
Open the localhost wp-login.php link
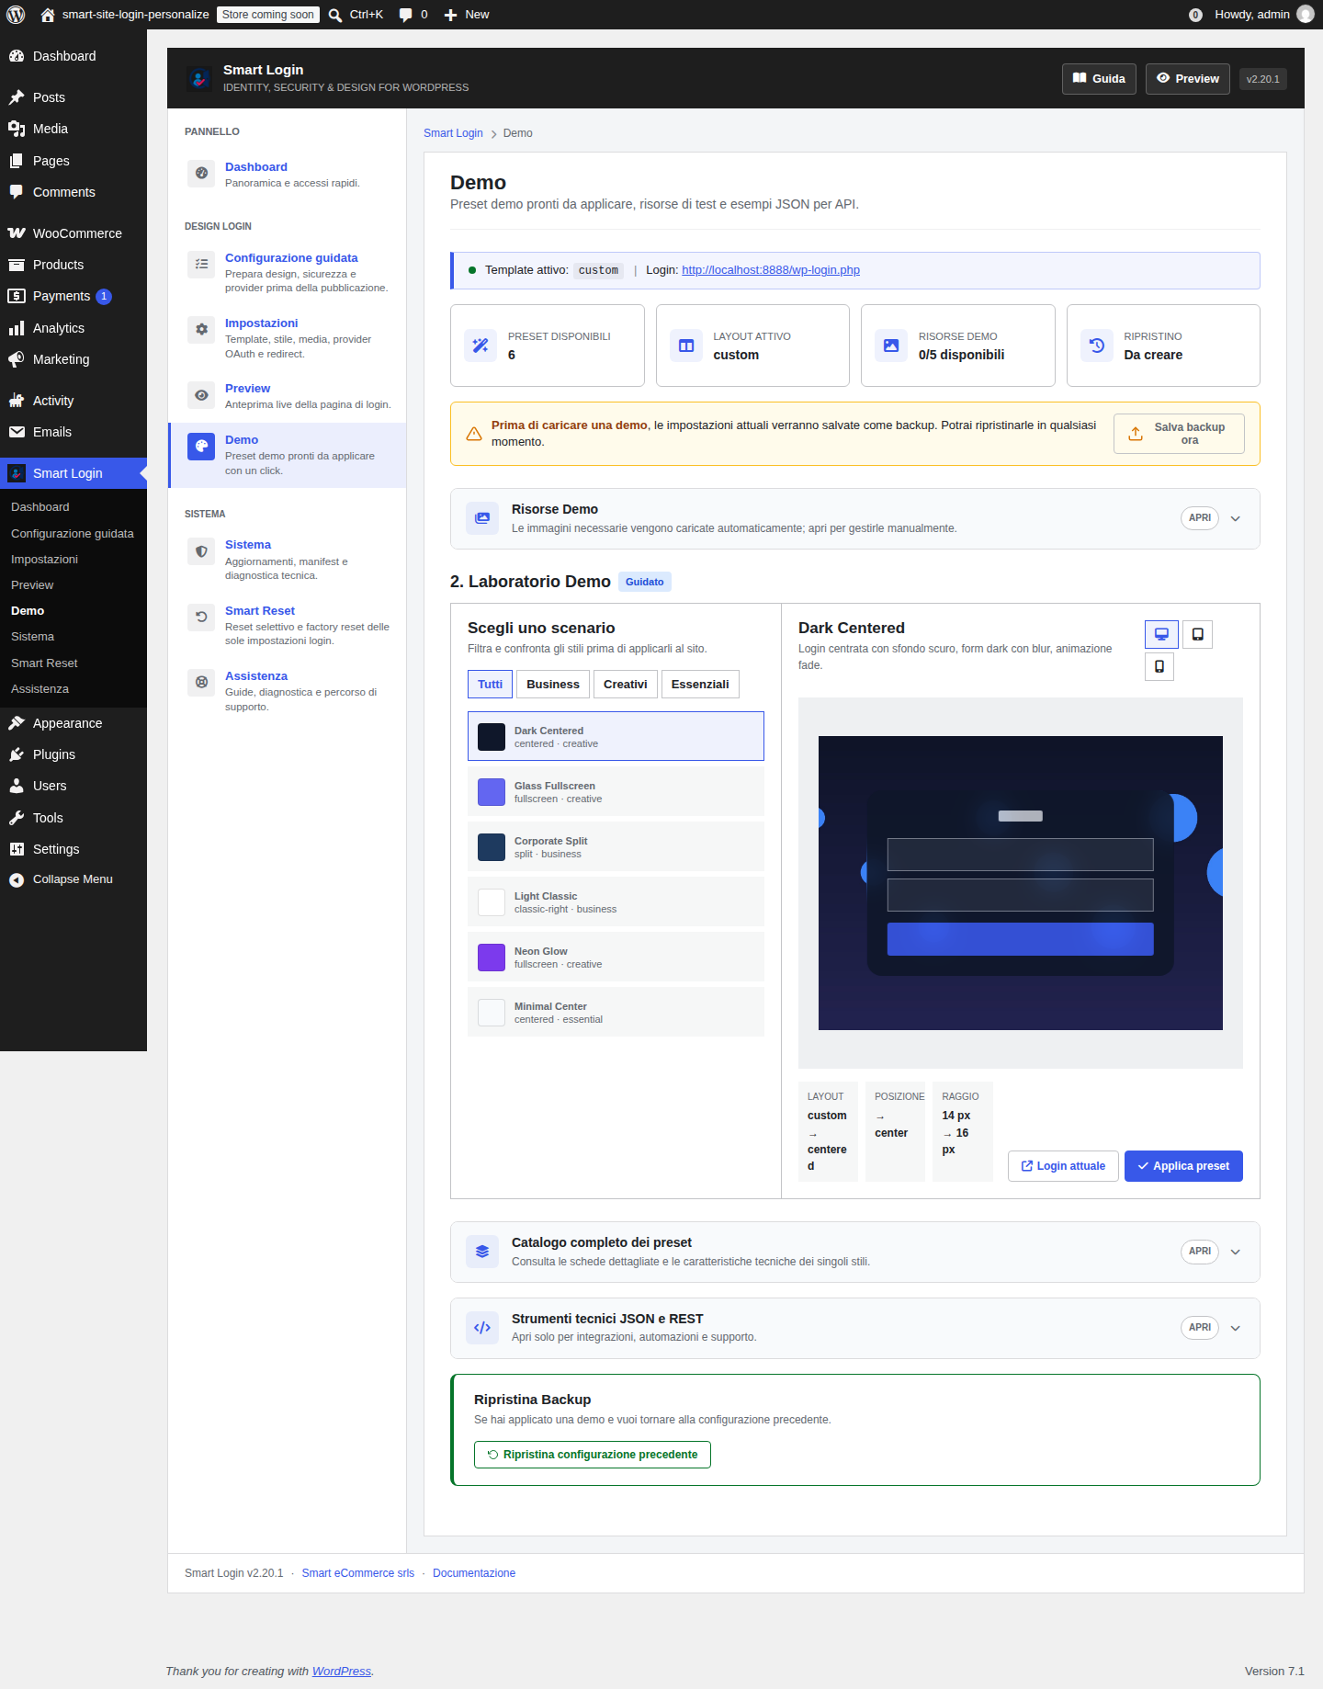click(x=771, y=270)
